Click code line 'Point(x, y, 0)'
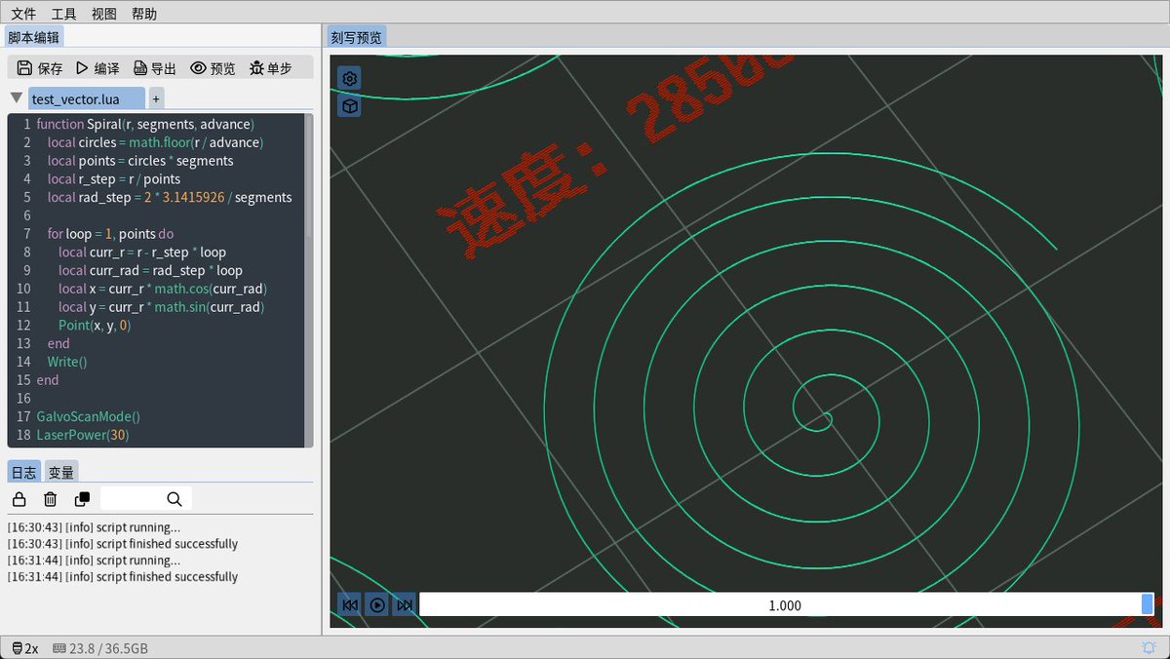Screen dimensions: 1170x659 pyautogui.click(x=94, y=325)
